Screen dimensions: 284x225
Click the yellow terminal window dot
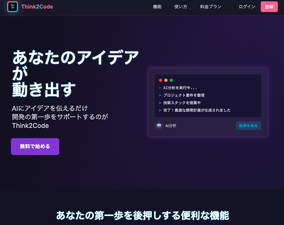click(166, 80)
